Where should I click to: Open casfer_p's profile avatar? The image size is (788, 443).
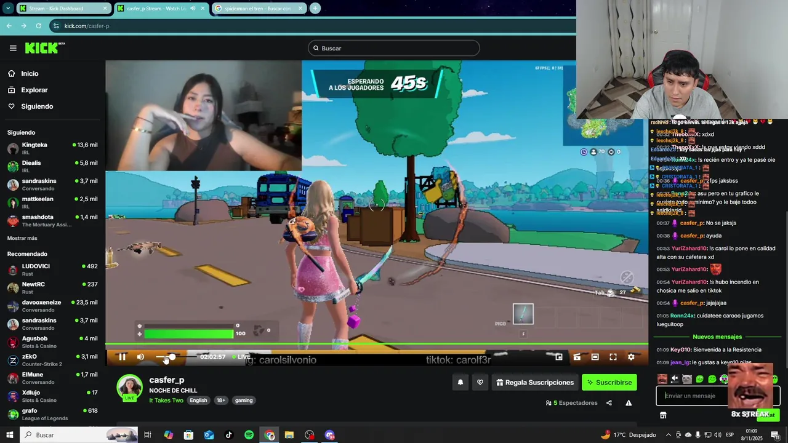(130, 388)
